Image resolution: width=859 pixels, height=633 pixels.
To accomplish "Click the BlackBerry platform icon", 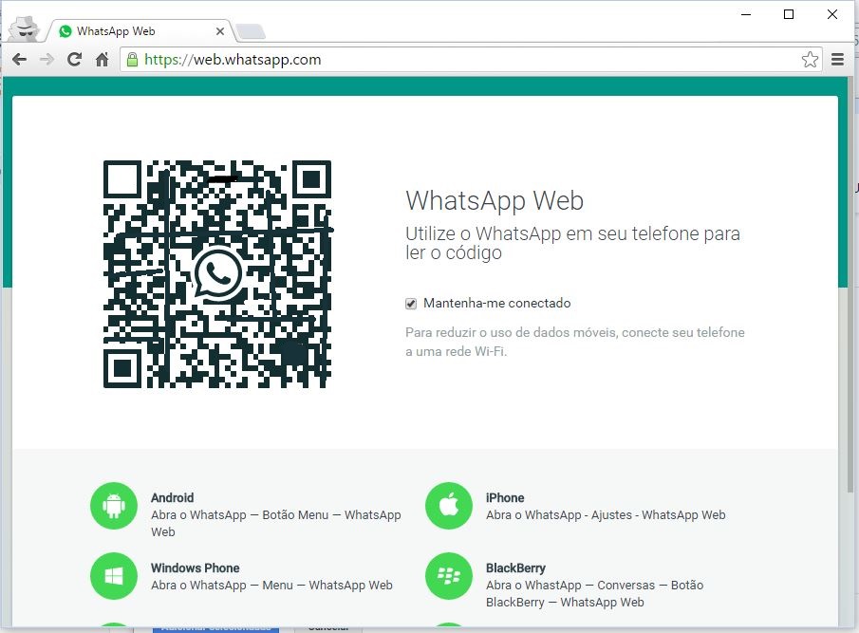I will [448, 576].
